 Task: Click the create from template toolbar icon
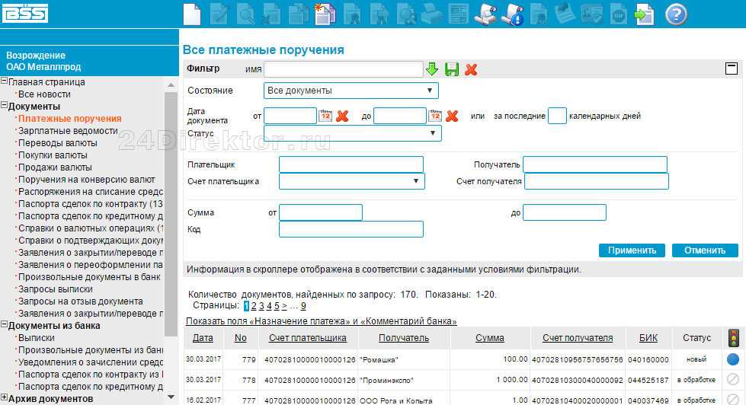[325, 14]
